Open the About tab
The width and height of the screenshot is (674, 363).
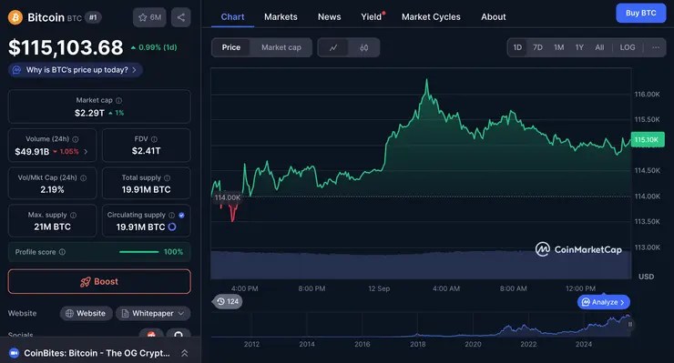click(x=493, y=16)
